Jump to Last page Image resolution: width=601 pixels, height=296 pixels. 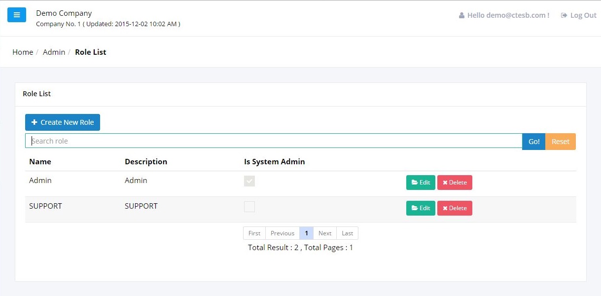348,233
